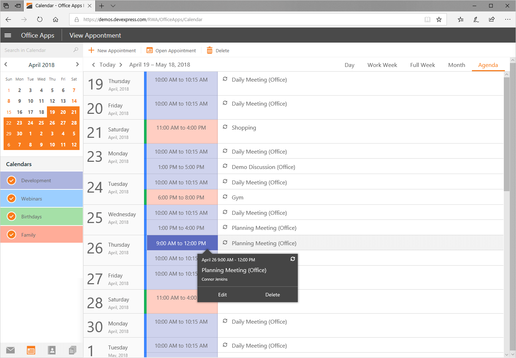
Task: Click the browser back arrow
Action: [8, 19]
